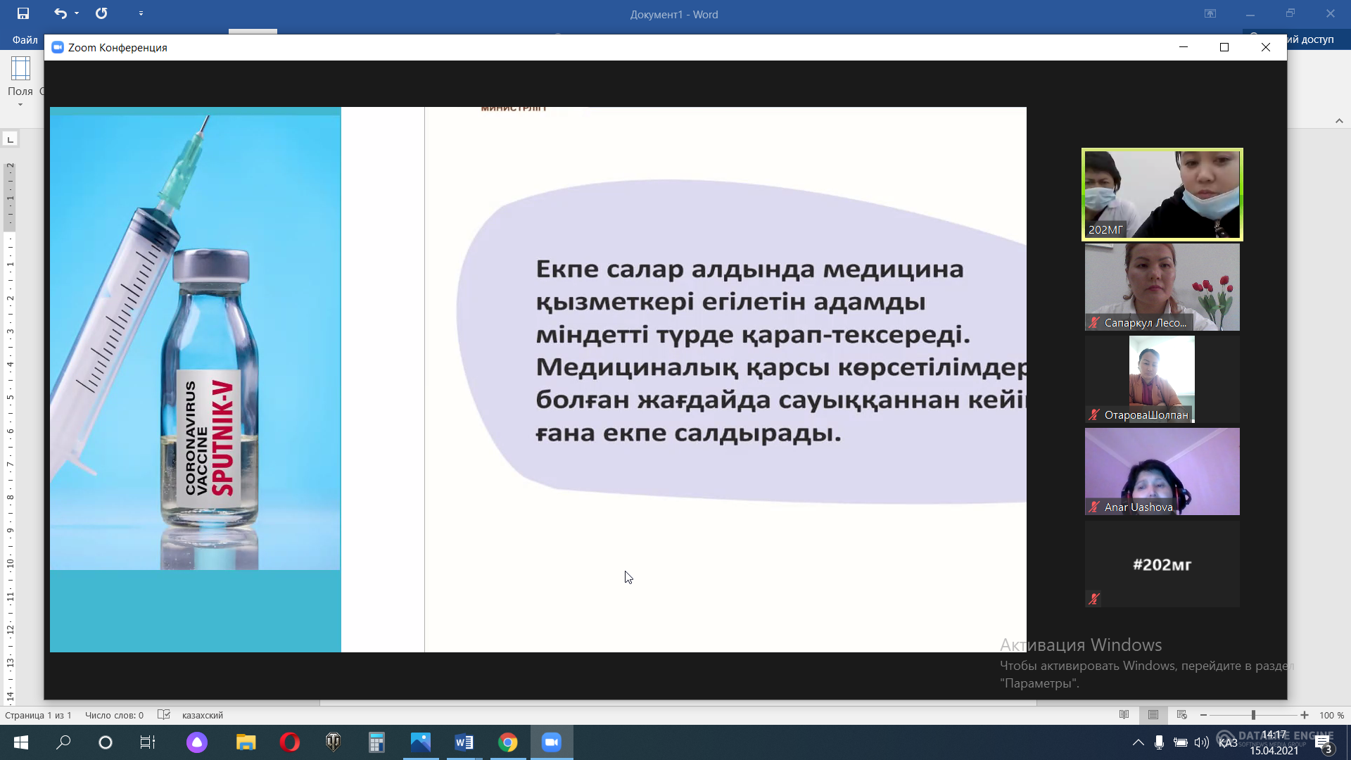Open word count via 'Число слов: 0'
Screen dimensions: 1351x760
(x=113, y=715)
